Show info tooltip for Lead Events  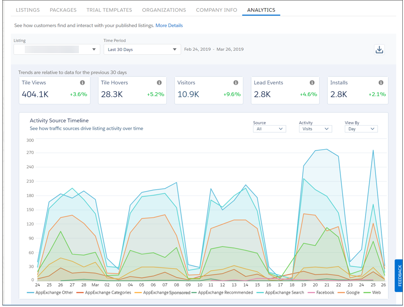pos(312,83)
